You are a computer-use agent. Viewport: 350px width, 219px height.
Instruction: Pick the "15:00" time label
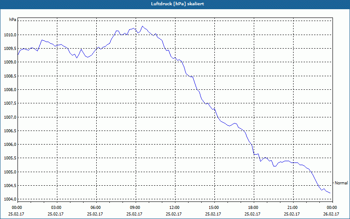pos(214,208)
